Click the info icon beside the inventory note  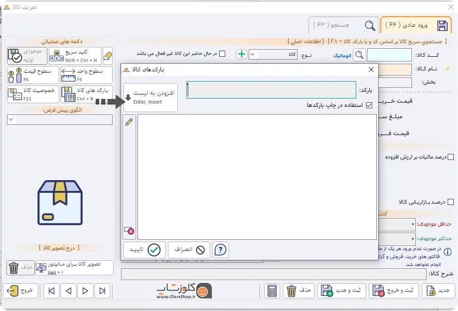click(x=448, y=252)
